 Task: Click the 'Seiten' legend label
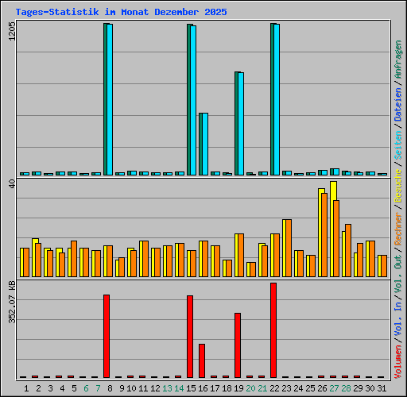[x=398, y=145]
